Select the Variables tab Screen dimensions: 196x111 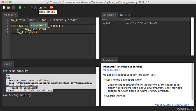coord(108,15)
